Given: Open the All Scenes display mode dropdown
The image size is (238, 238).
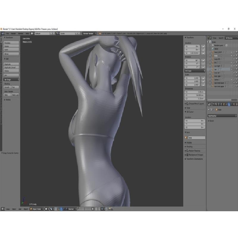Looking at the screenshot, I should point(231,38).
